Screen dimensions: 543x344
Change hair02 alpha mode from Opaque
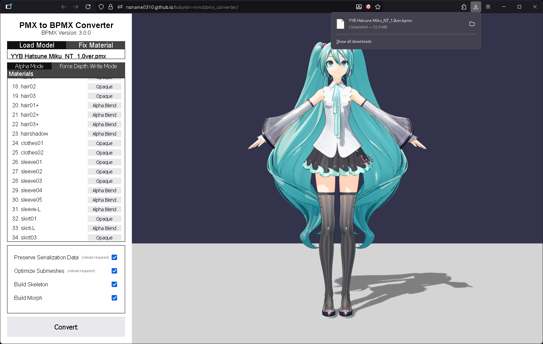click(105, 87)
